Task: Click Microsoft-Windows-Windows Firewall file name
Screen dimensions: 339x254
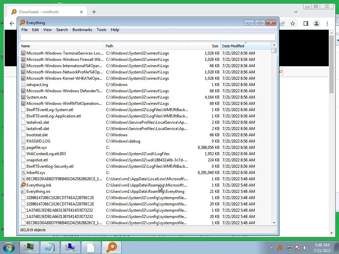Action: click(x=65, y=60)
